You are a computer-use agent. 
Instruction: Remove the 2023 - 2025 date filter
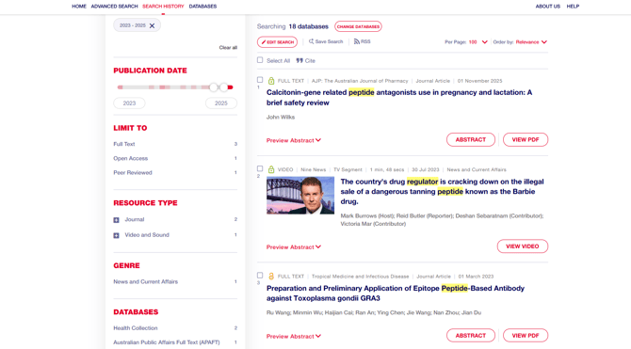click(152, 25)
